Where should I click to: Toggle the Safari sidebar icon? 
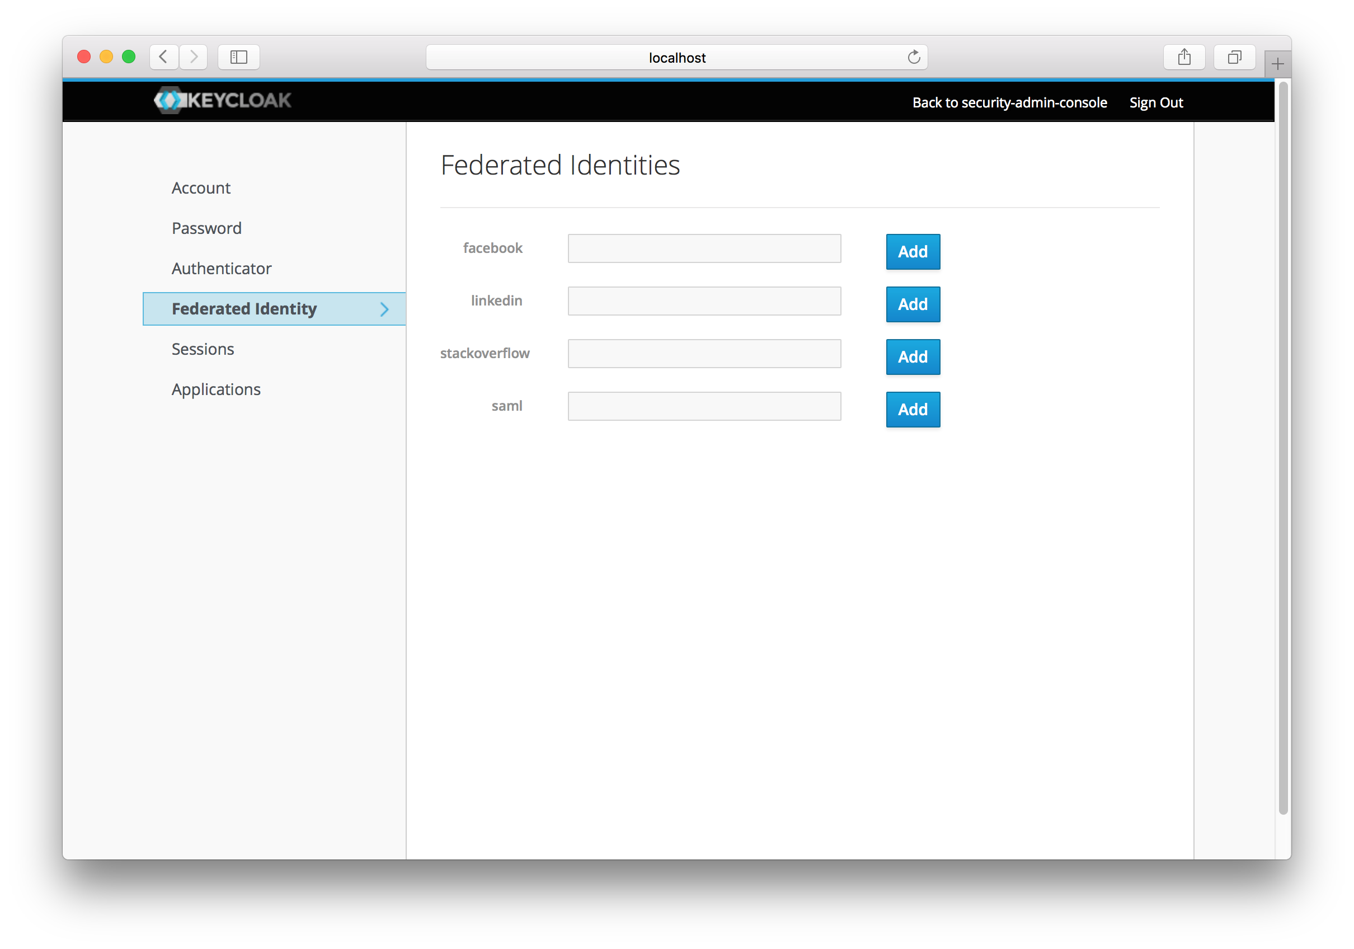click(238, 57)
